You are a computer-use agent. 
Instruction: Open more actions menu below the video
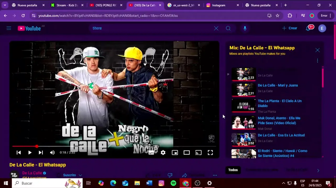tap(215, 175)
